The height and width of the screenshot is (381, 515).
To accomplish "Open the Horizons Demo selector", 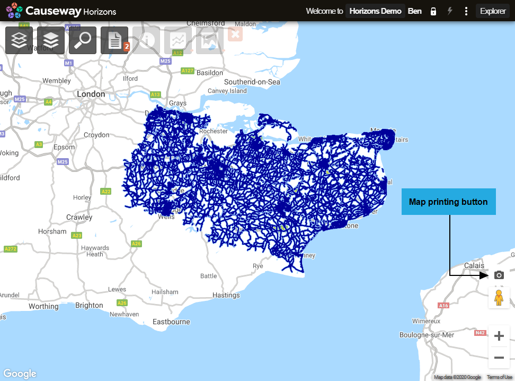I will (375, 11).
